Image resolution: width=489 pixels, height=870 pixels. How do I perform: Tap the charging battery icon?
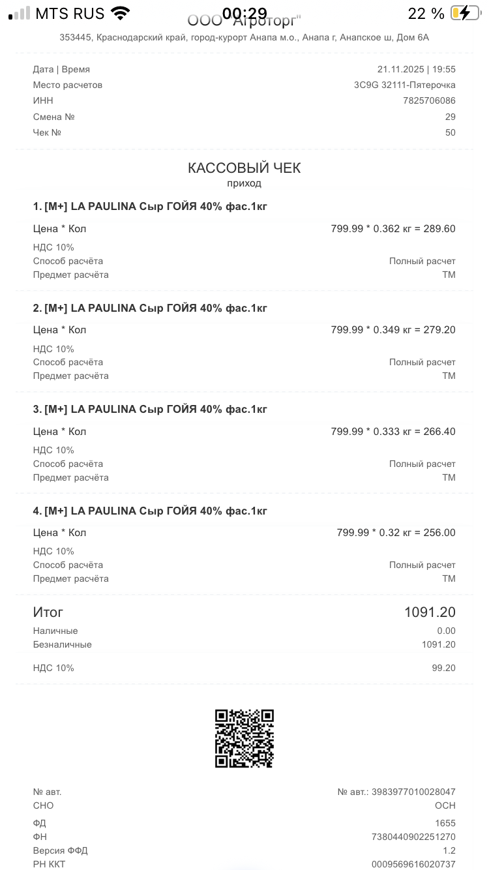pyautogui.click(x=464, y=13)
